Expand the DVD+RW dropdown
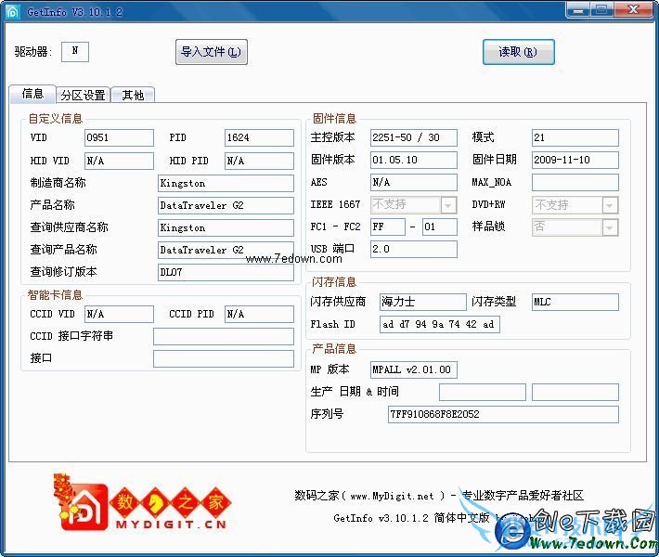The image size is (659, 557). [609, 205]
